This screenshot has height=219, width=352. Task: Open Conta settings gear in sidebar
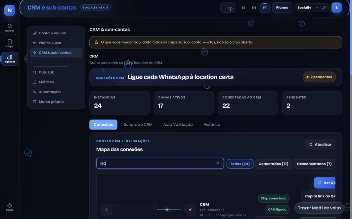10,207
